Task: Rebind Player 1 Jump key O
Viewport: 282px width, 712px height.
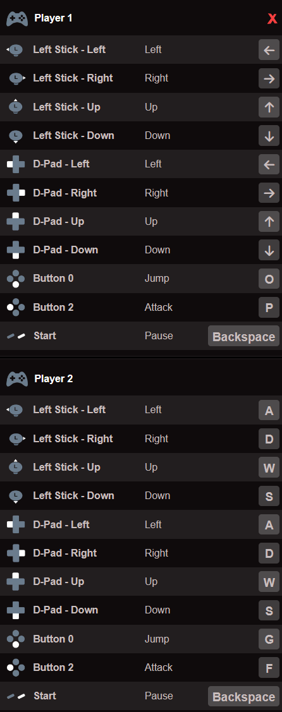Action: point(269,279)
